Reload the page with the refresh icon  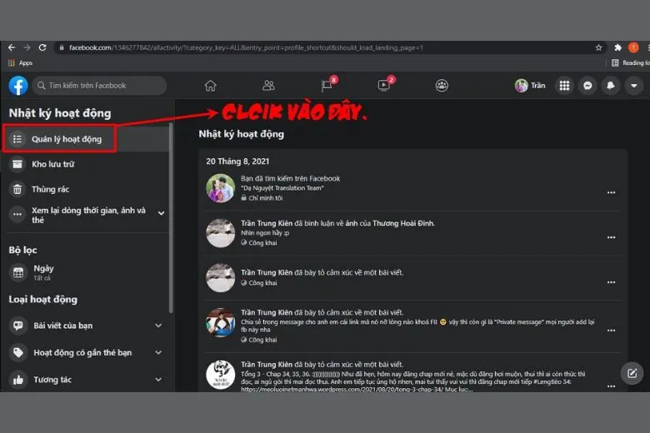42,47
